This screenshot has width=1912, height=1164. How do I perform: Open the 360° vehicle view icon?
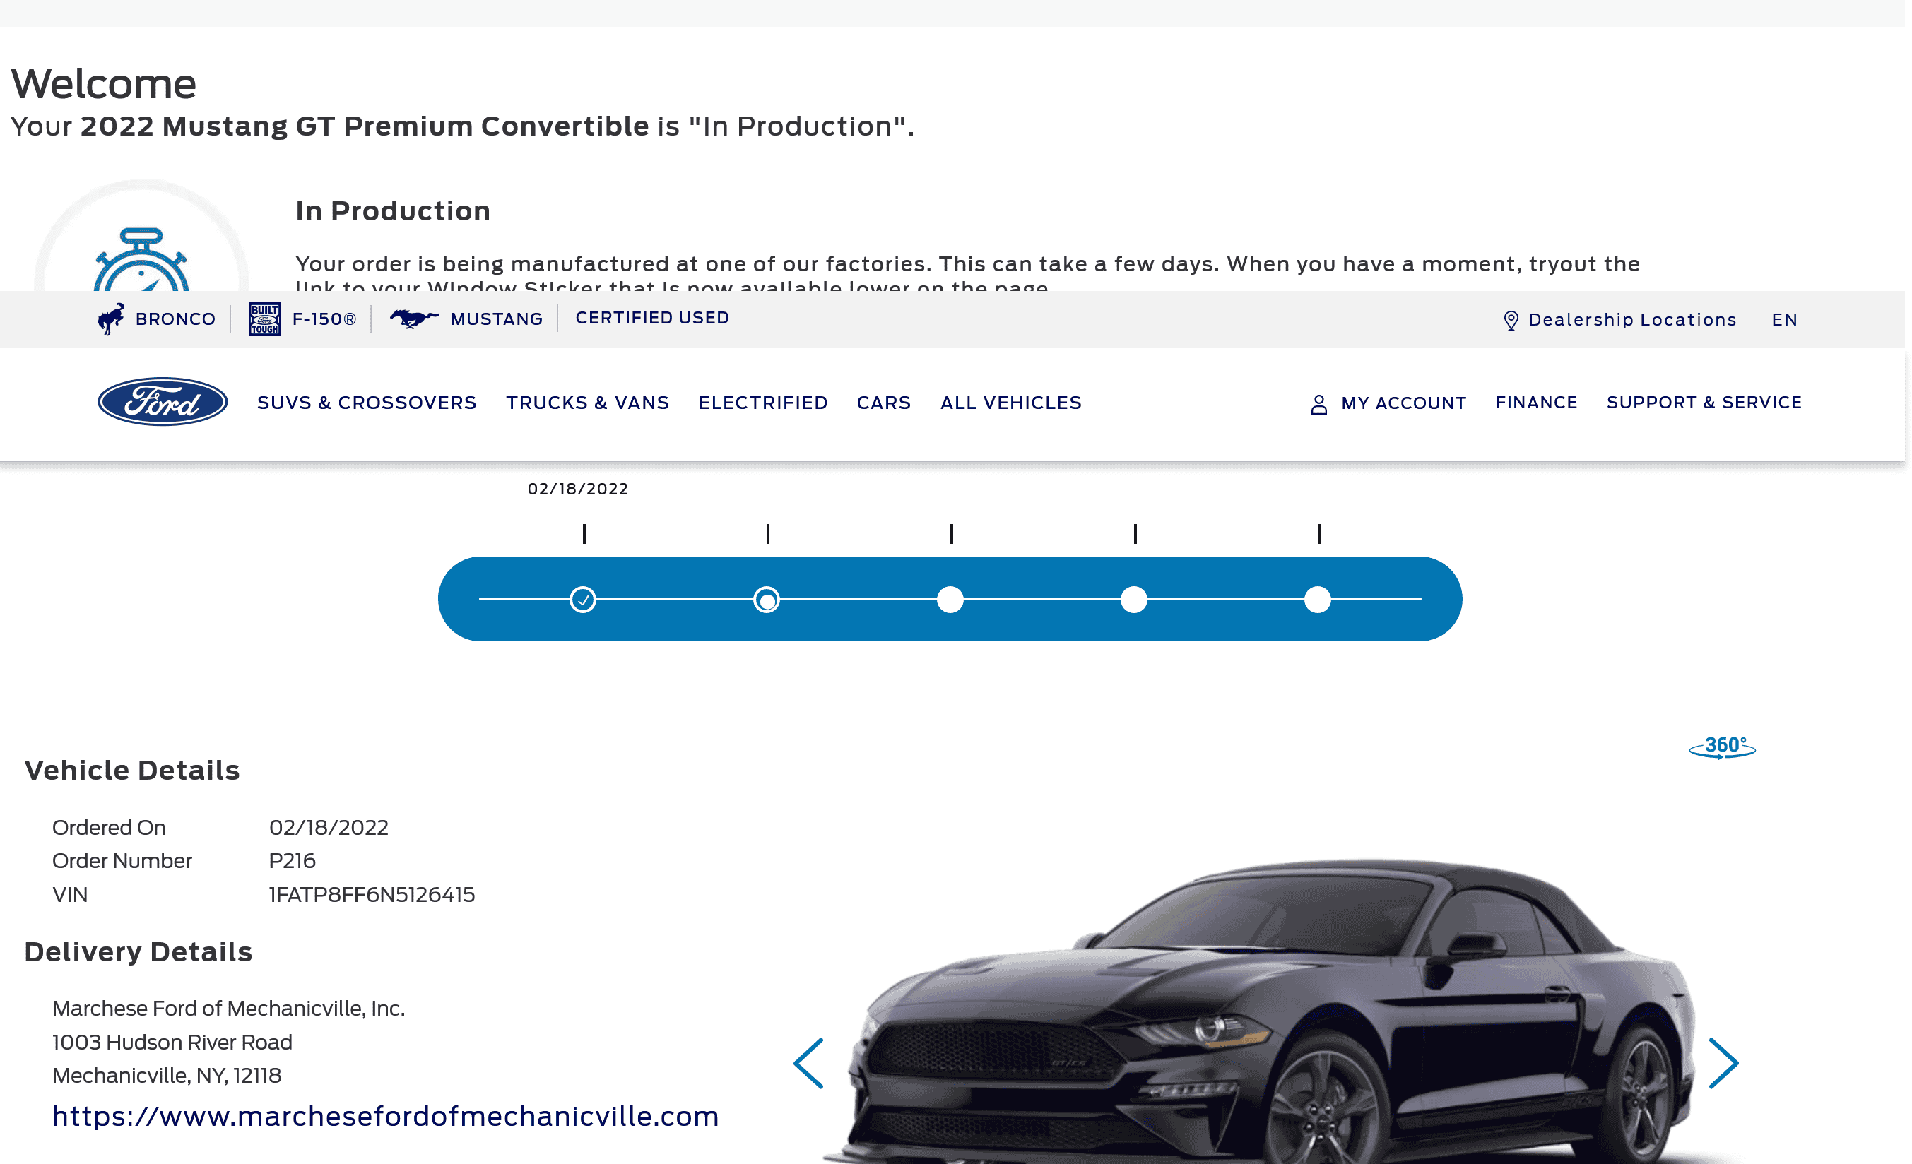click(1722, 747)
